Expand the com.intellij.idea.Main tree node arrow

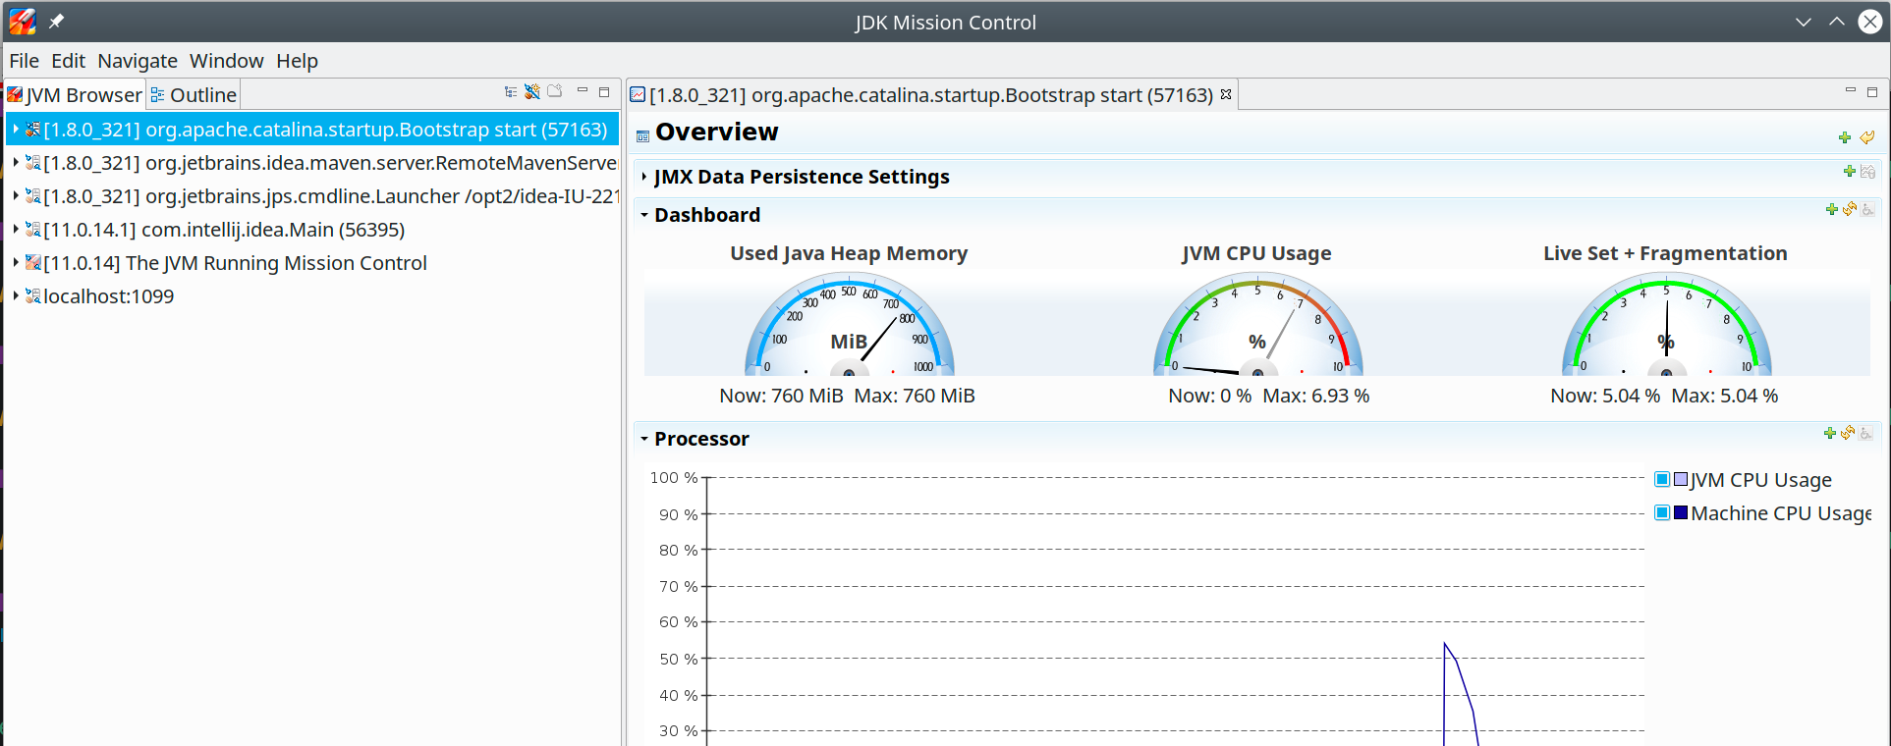16,230
